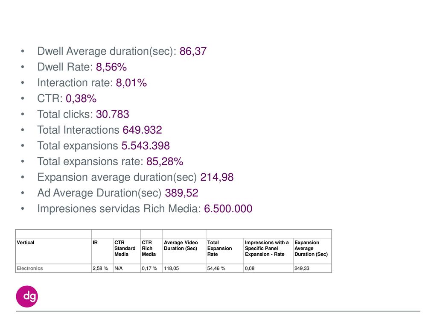The height and width of the screenshot is (328, 437).
Task: Click the Dwell Rate 8,56% line
Action: [x=82, y=67]
